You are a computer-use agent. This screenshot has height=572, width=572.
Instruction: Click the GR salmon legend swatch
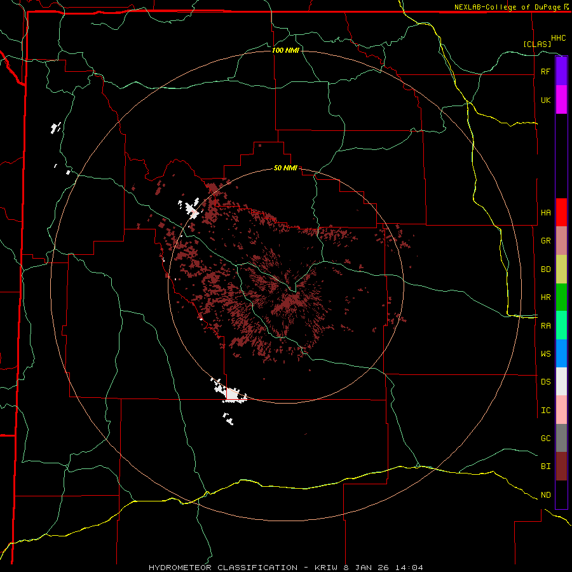pos(561,241)
